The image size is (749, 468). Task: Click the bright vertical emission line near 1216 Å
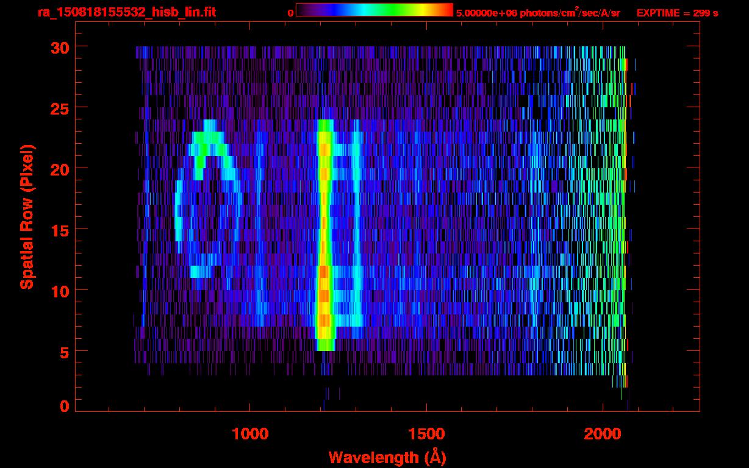point(324,235)
